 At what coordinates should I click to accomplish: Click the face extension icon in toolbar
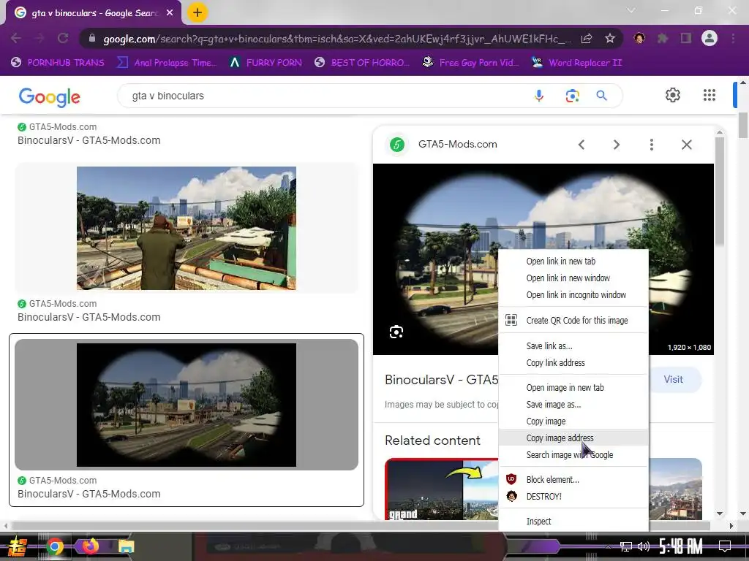639,38
